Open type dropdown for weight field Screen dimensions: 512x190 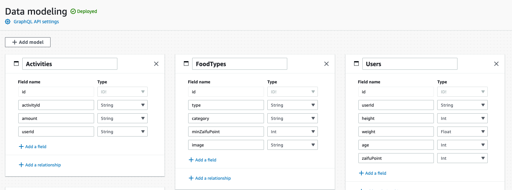pyautogui.click(x=462, y=132)
